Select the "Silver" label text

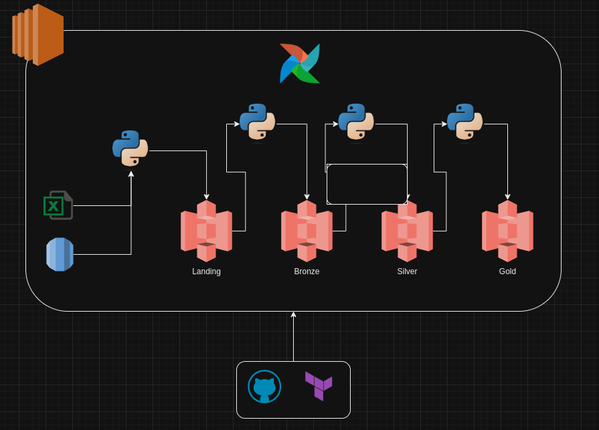pyautogui.click(x=407, y=272)
